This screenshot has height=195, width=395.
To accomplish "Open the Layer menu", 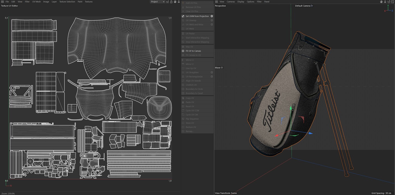I will point(54,2).
